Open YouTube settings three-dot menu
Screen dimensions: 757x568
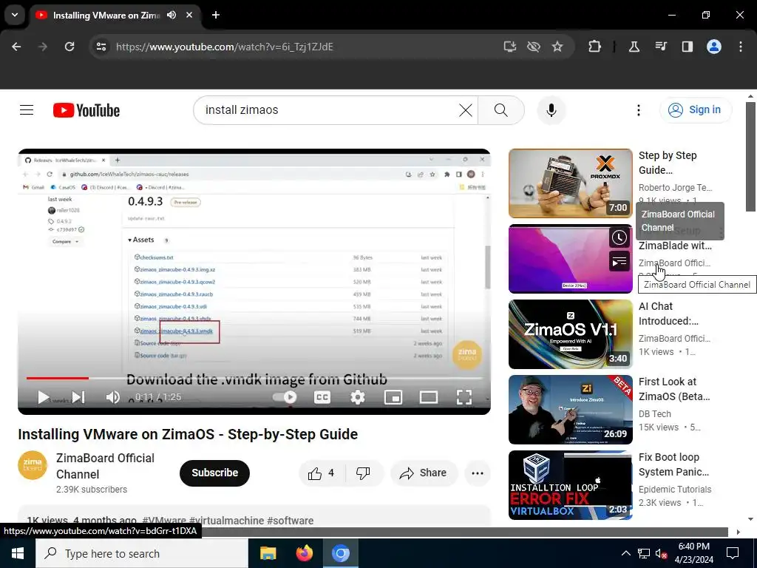click(x=638, y=110)
